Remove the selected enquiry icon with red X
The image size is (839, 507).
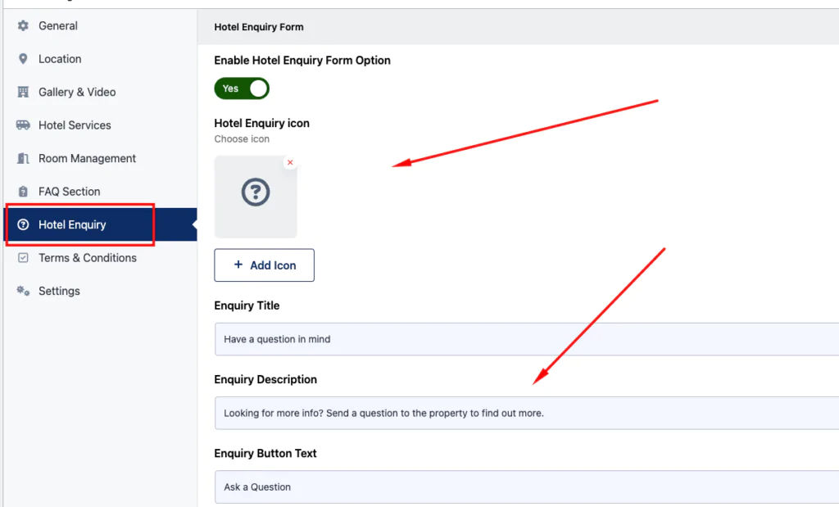[290, 162]
